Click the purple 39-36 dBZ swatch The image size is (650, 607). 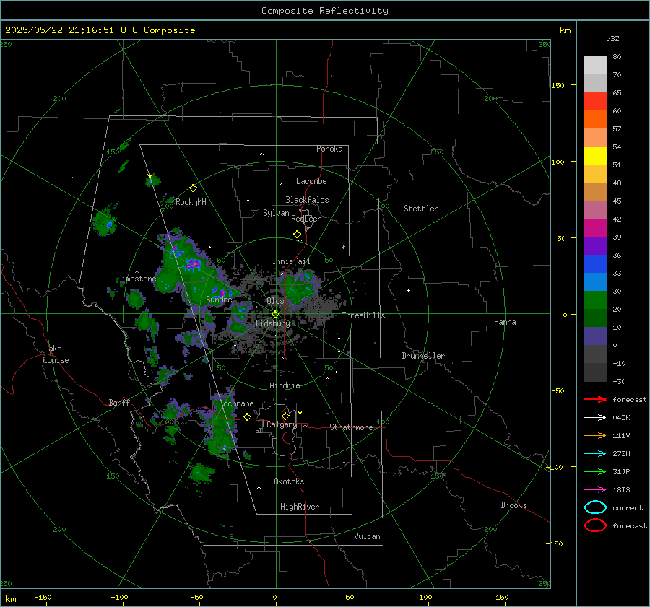(x=595, y=246)
